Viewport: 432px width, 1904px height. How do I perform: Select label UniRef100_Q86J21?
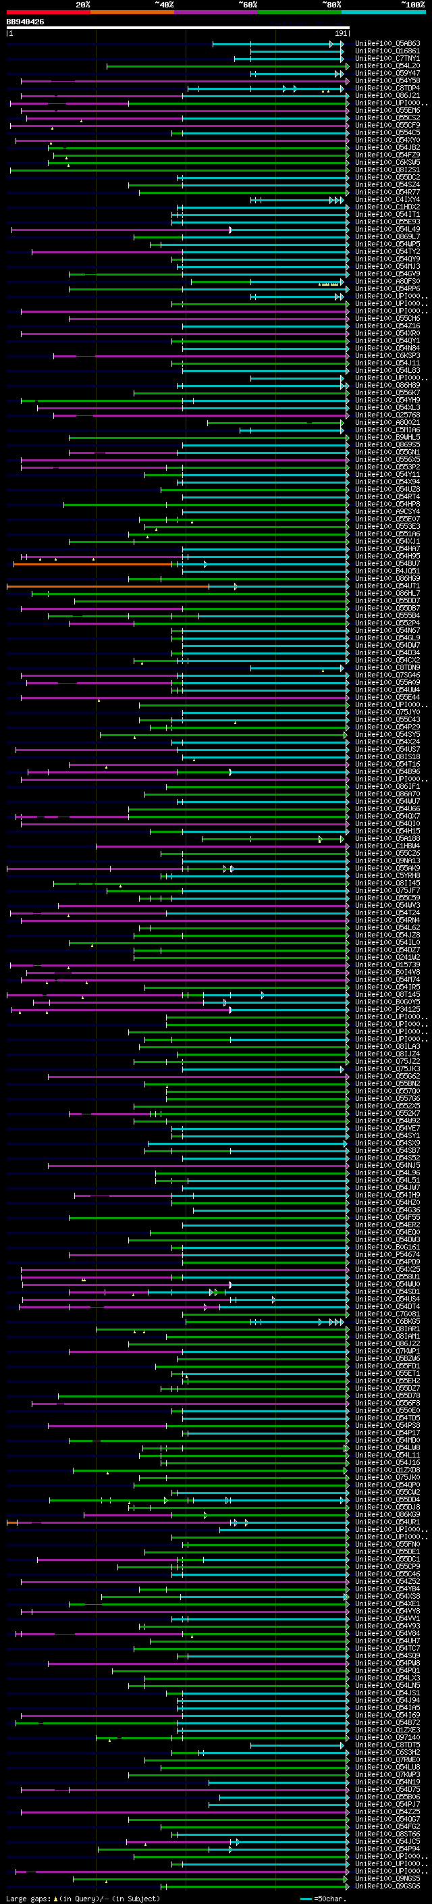(387, 95)
